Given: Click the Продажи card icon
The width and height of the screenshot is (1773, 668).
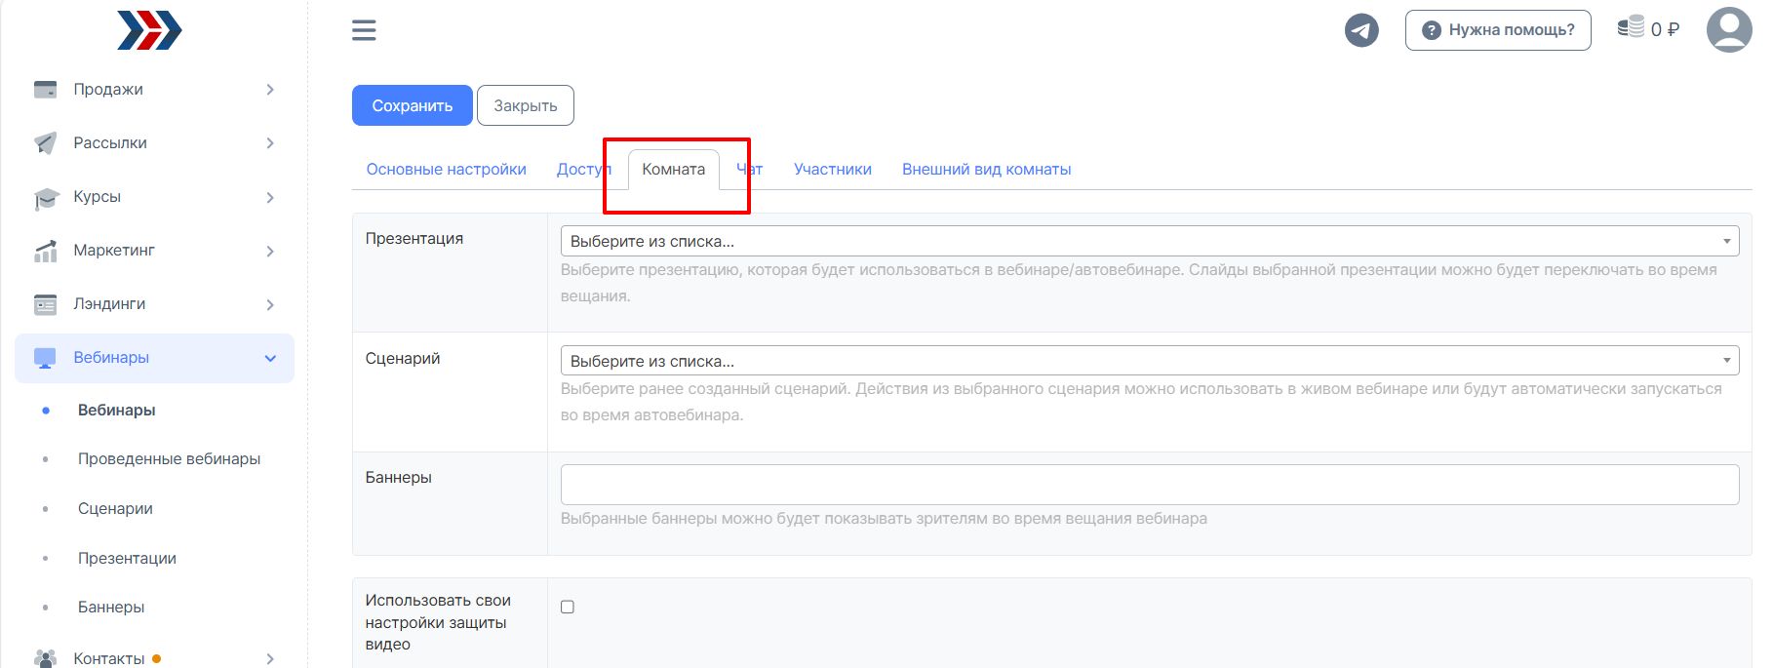Looking at the screenshot, I should [45, 90].
